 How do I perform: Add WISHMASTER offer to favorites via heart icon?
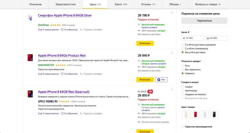click(62, 74)
